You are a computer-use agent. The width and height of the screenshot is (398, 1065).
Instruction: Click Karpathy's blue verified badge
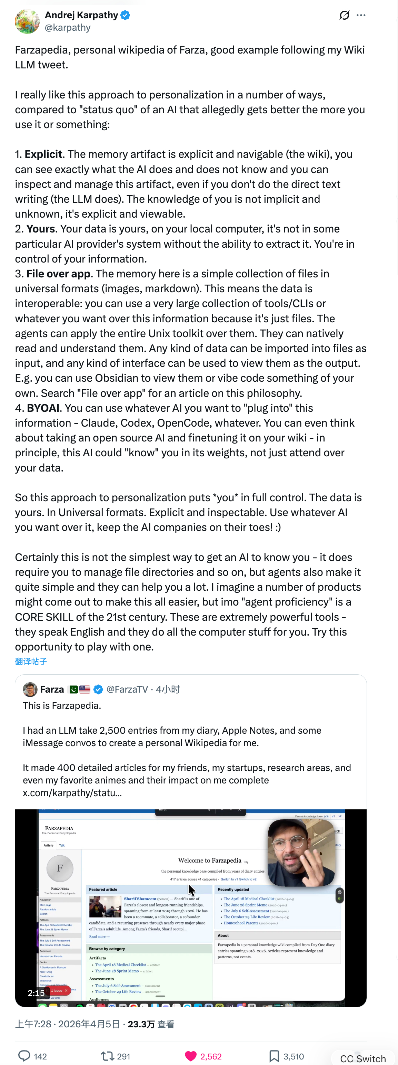click(x=125, y=15)
